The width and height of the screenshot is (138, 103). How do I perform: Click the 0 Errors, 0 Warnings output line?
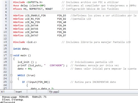coord(13,100)
